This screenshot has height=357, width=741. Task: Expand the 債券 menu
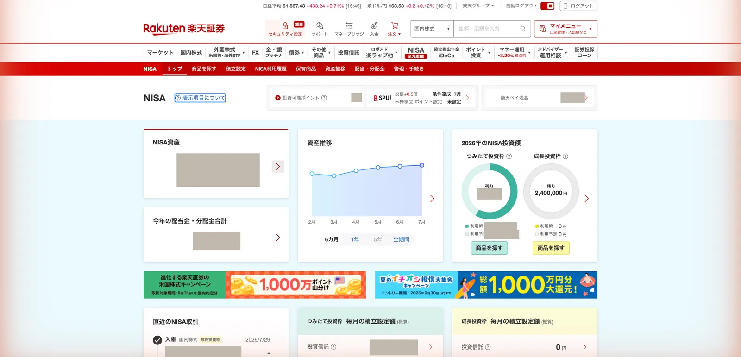click(x=296, y=53)
